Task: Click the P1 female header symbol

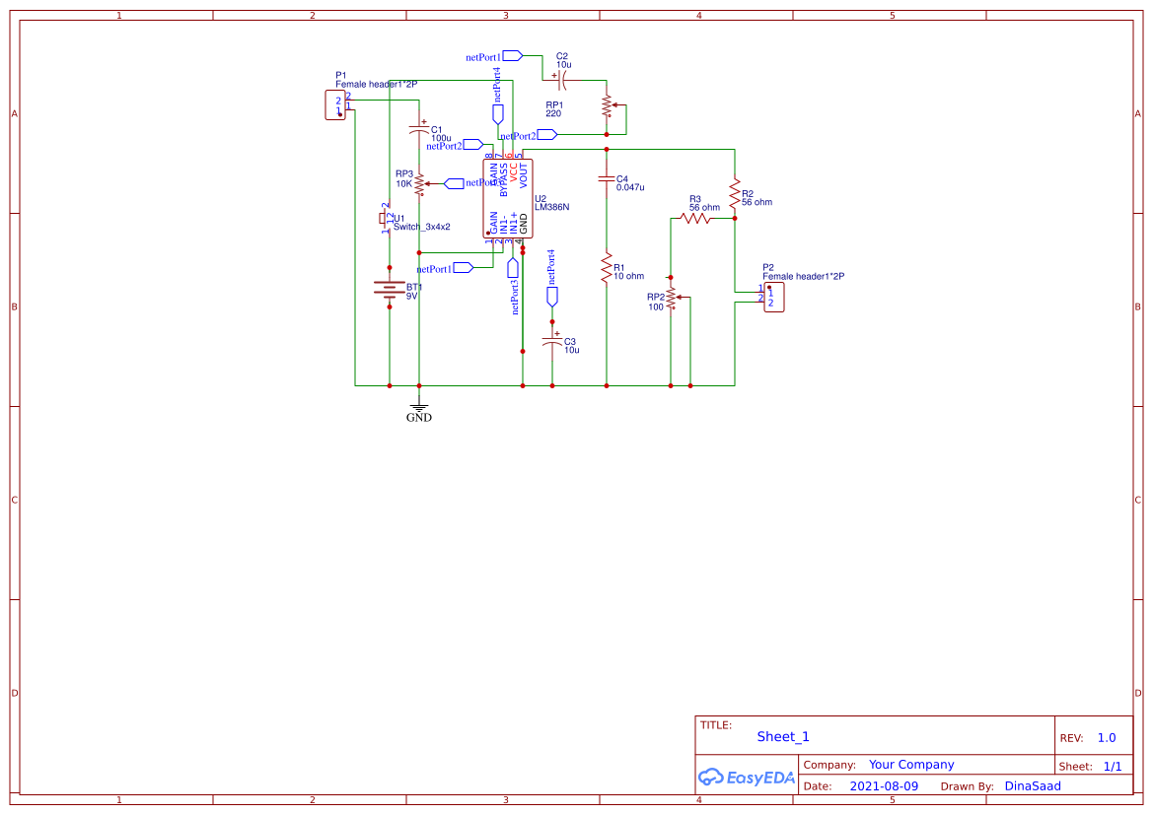Action: click(x=335, y=102)
